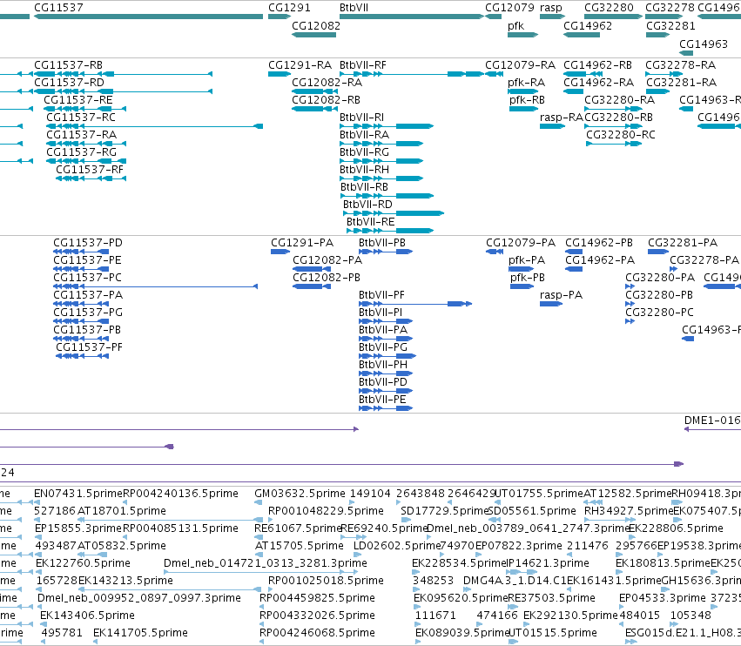Select transcript CG32281-RA
The width and height of the screenshot is (741, 646).
click(x=657, y=91)
